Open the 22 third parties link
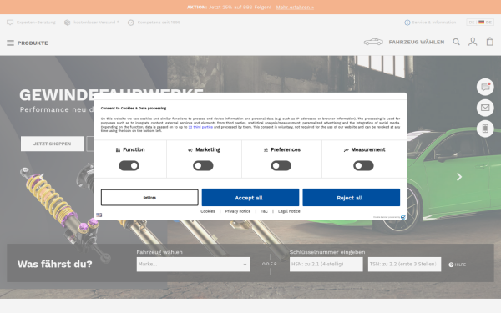501x313 pixels. [x=200, y=127]
